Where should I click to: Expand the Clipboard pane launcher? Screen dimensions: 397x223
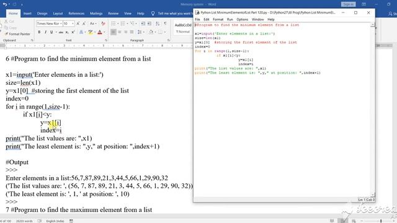point(32,40)
